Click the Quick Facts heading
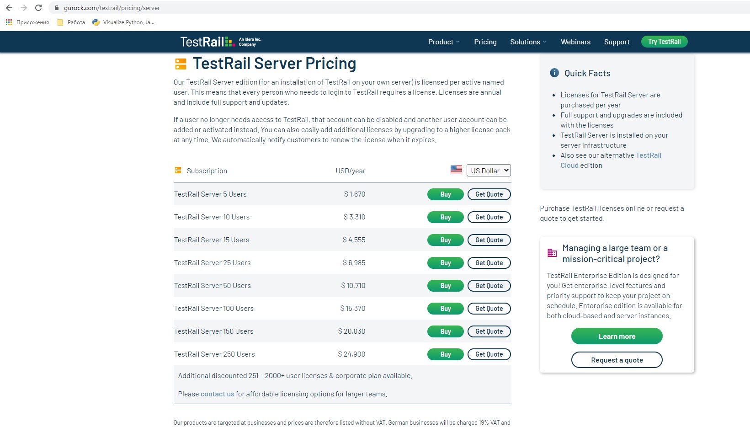 (587, 73)
